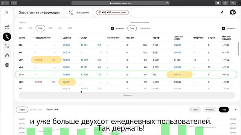Open deal price 49 900 for ZEL
The image size is (241, 135).
(66, 45)
